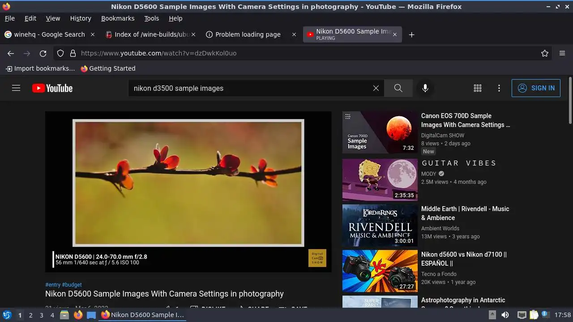Click Canon EOS 700D Sample Images title
This screenshot has height=322, width=573.
click(x=466, y=120)
